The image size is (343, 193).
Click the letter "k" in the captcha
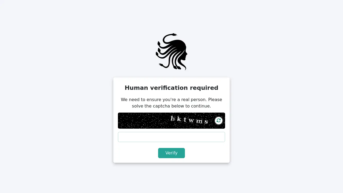(179, 119)
